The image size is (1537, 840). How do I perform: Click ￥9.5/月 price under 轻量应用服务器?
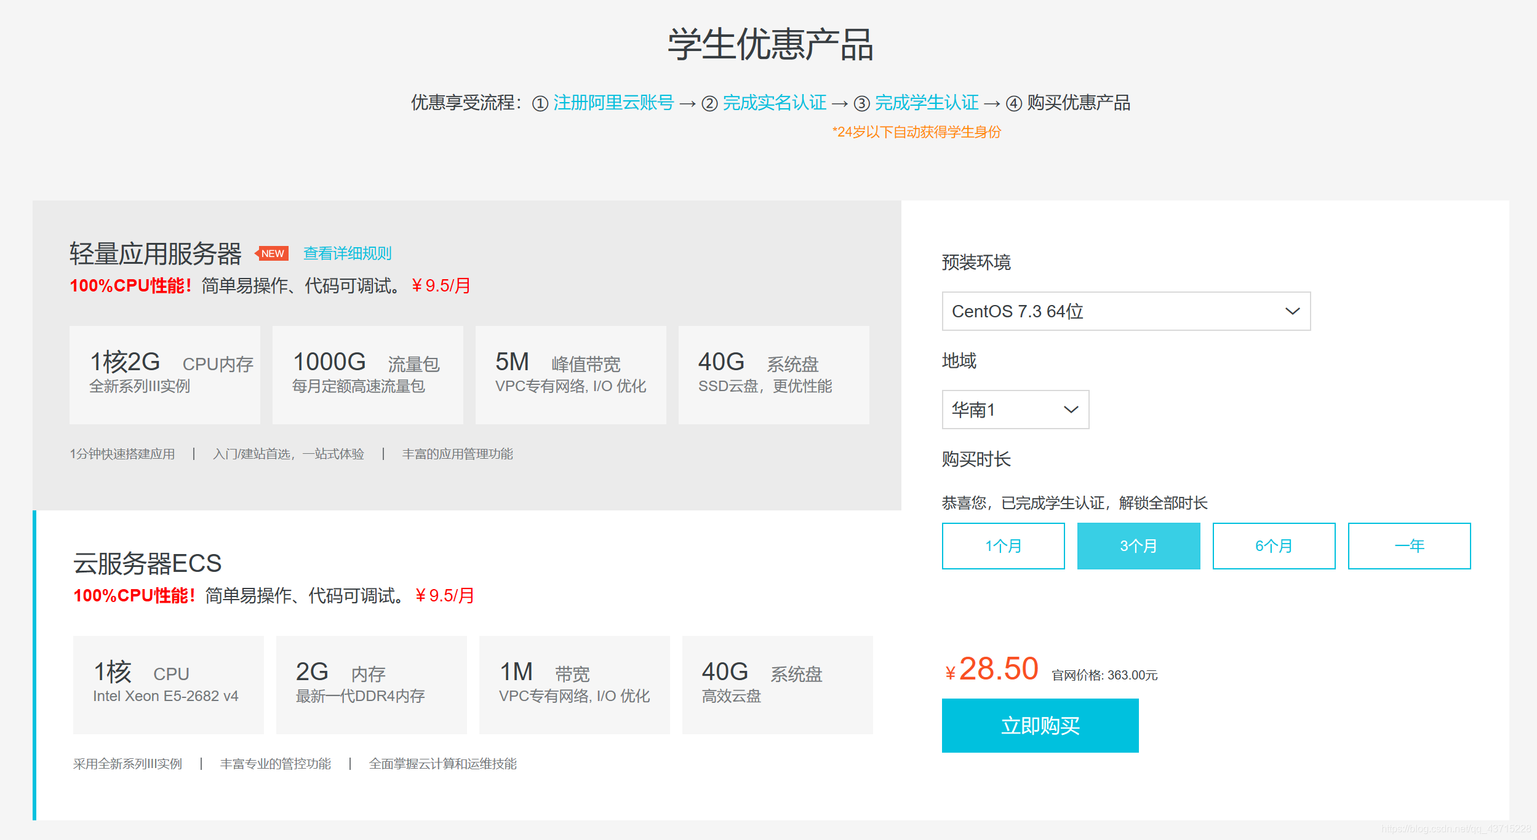point(441,286)
